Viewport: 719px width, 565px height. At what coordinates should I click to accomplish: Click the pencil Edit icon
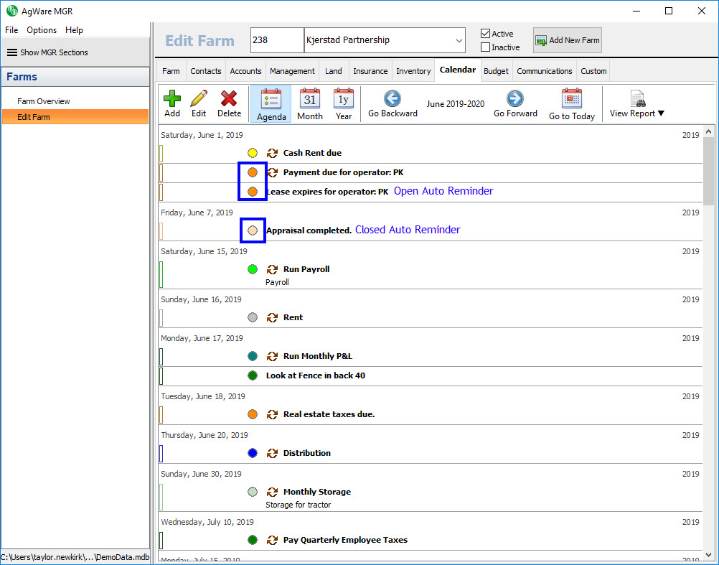click(199, 98)
